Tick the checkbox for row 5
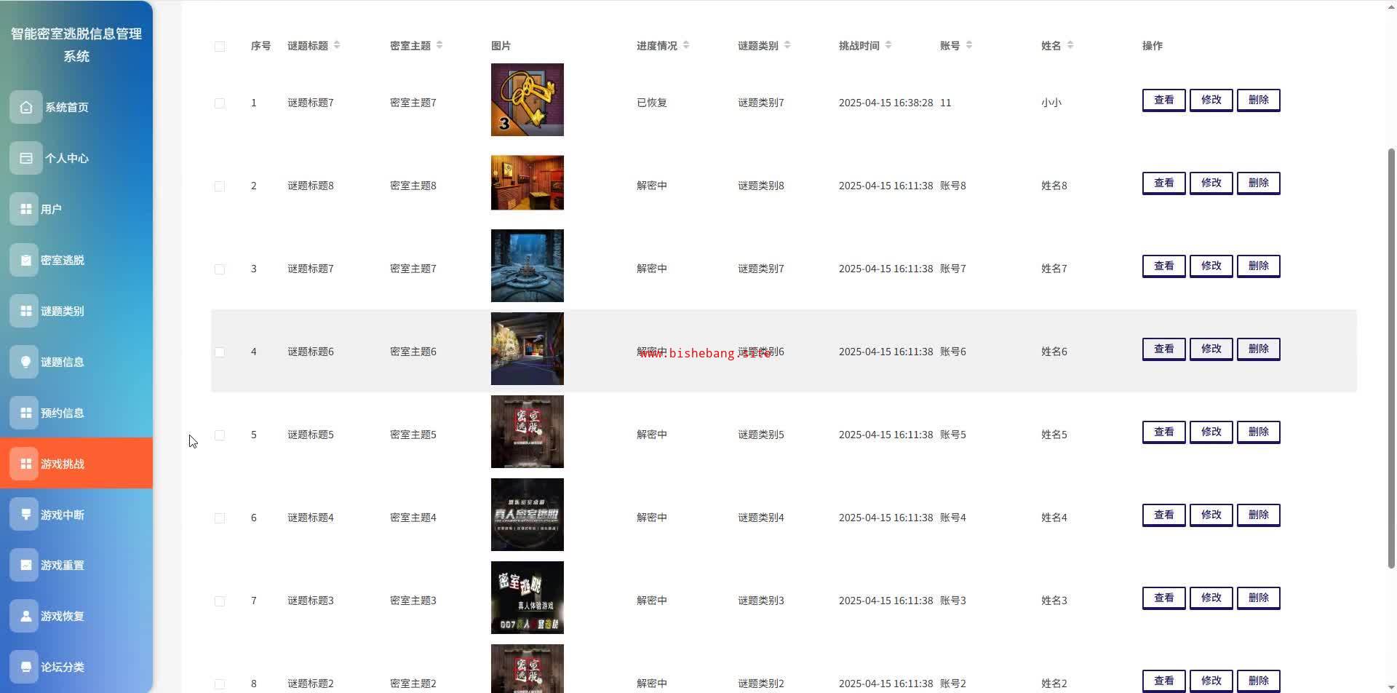Screen dimensions: 1397x693 coord(220,435)
